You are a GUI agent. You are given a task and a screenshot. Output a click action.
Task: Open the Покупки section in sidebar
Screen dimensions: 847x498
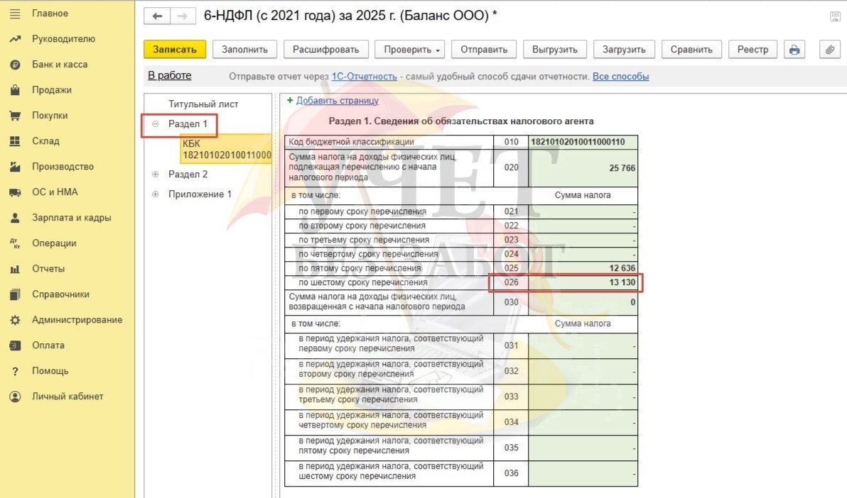pyautogui.click(x=50, y=116)
